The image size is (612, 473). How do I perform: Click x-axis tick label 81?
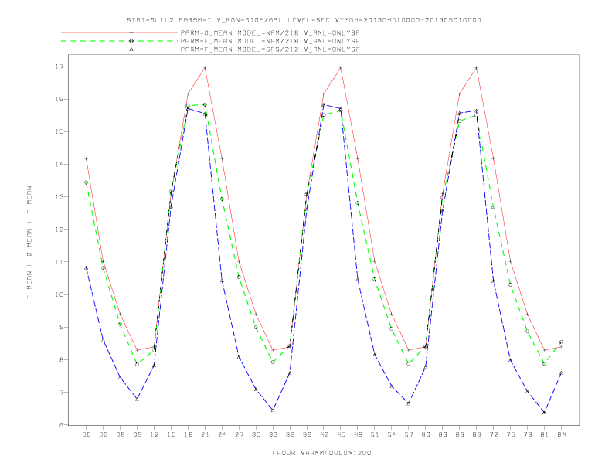[544, 434]
